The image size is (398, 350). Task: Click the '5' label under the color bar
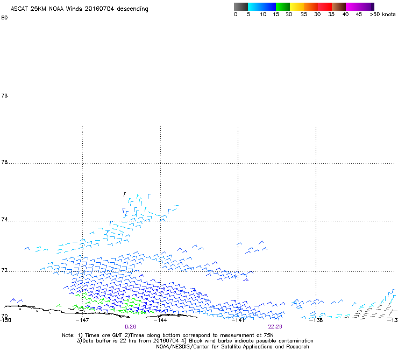coord(248,15)
